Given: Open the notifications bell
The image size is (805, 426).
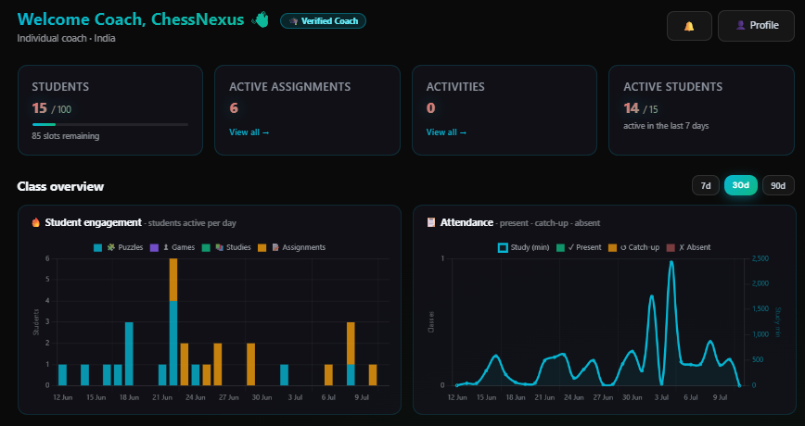Looking at the screenshot, I should coord(689,26).
